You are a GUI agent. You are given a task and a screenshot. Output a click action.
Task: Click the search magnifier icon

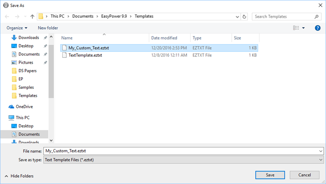pos(317,17)
